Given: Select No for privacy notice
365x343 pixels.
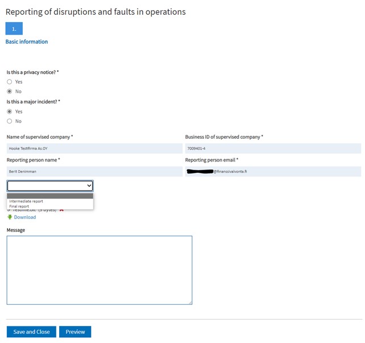Looking at the screenshot, I should 10,92.
